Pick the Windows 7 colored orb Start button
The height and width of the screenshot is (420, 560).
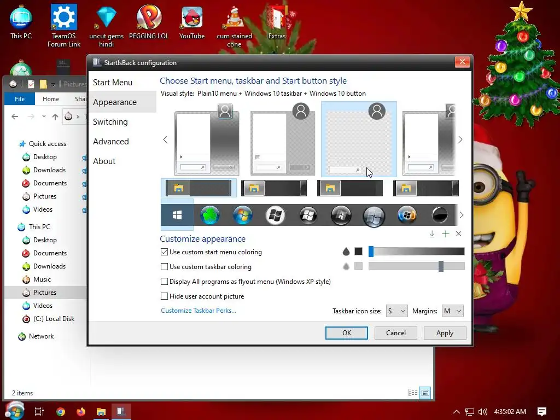(x=243, y=215)
